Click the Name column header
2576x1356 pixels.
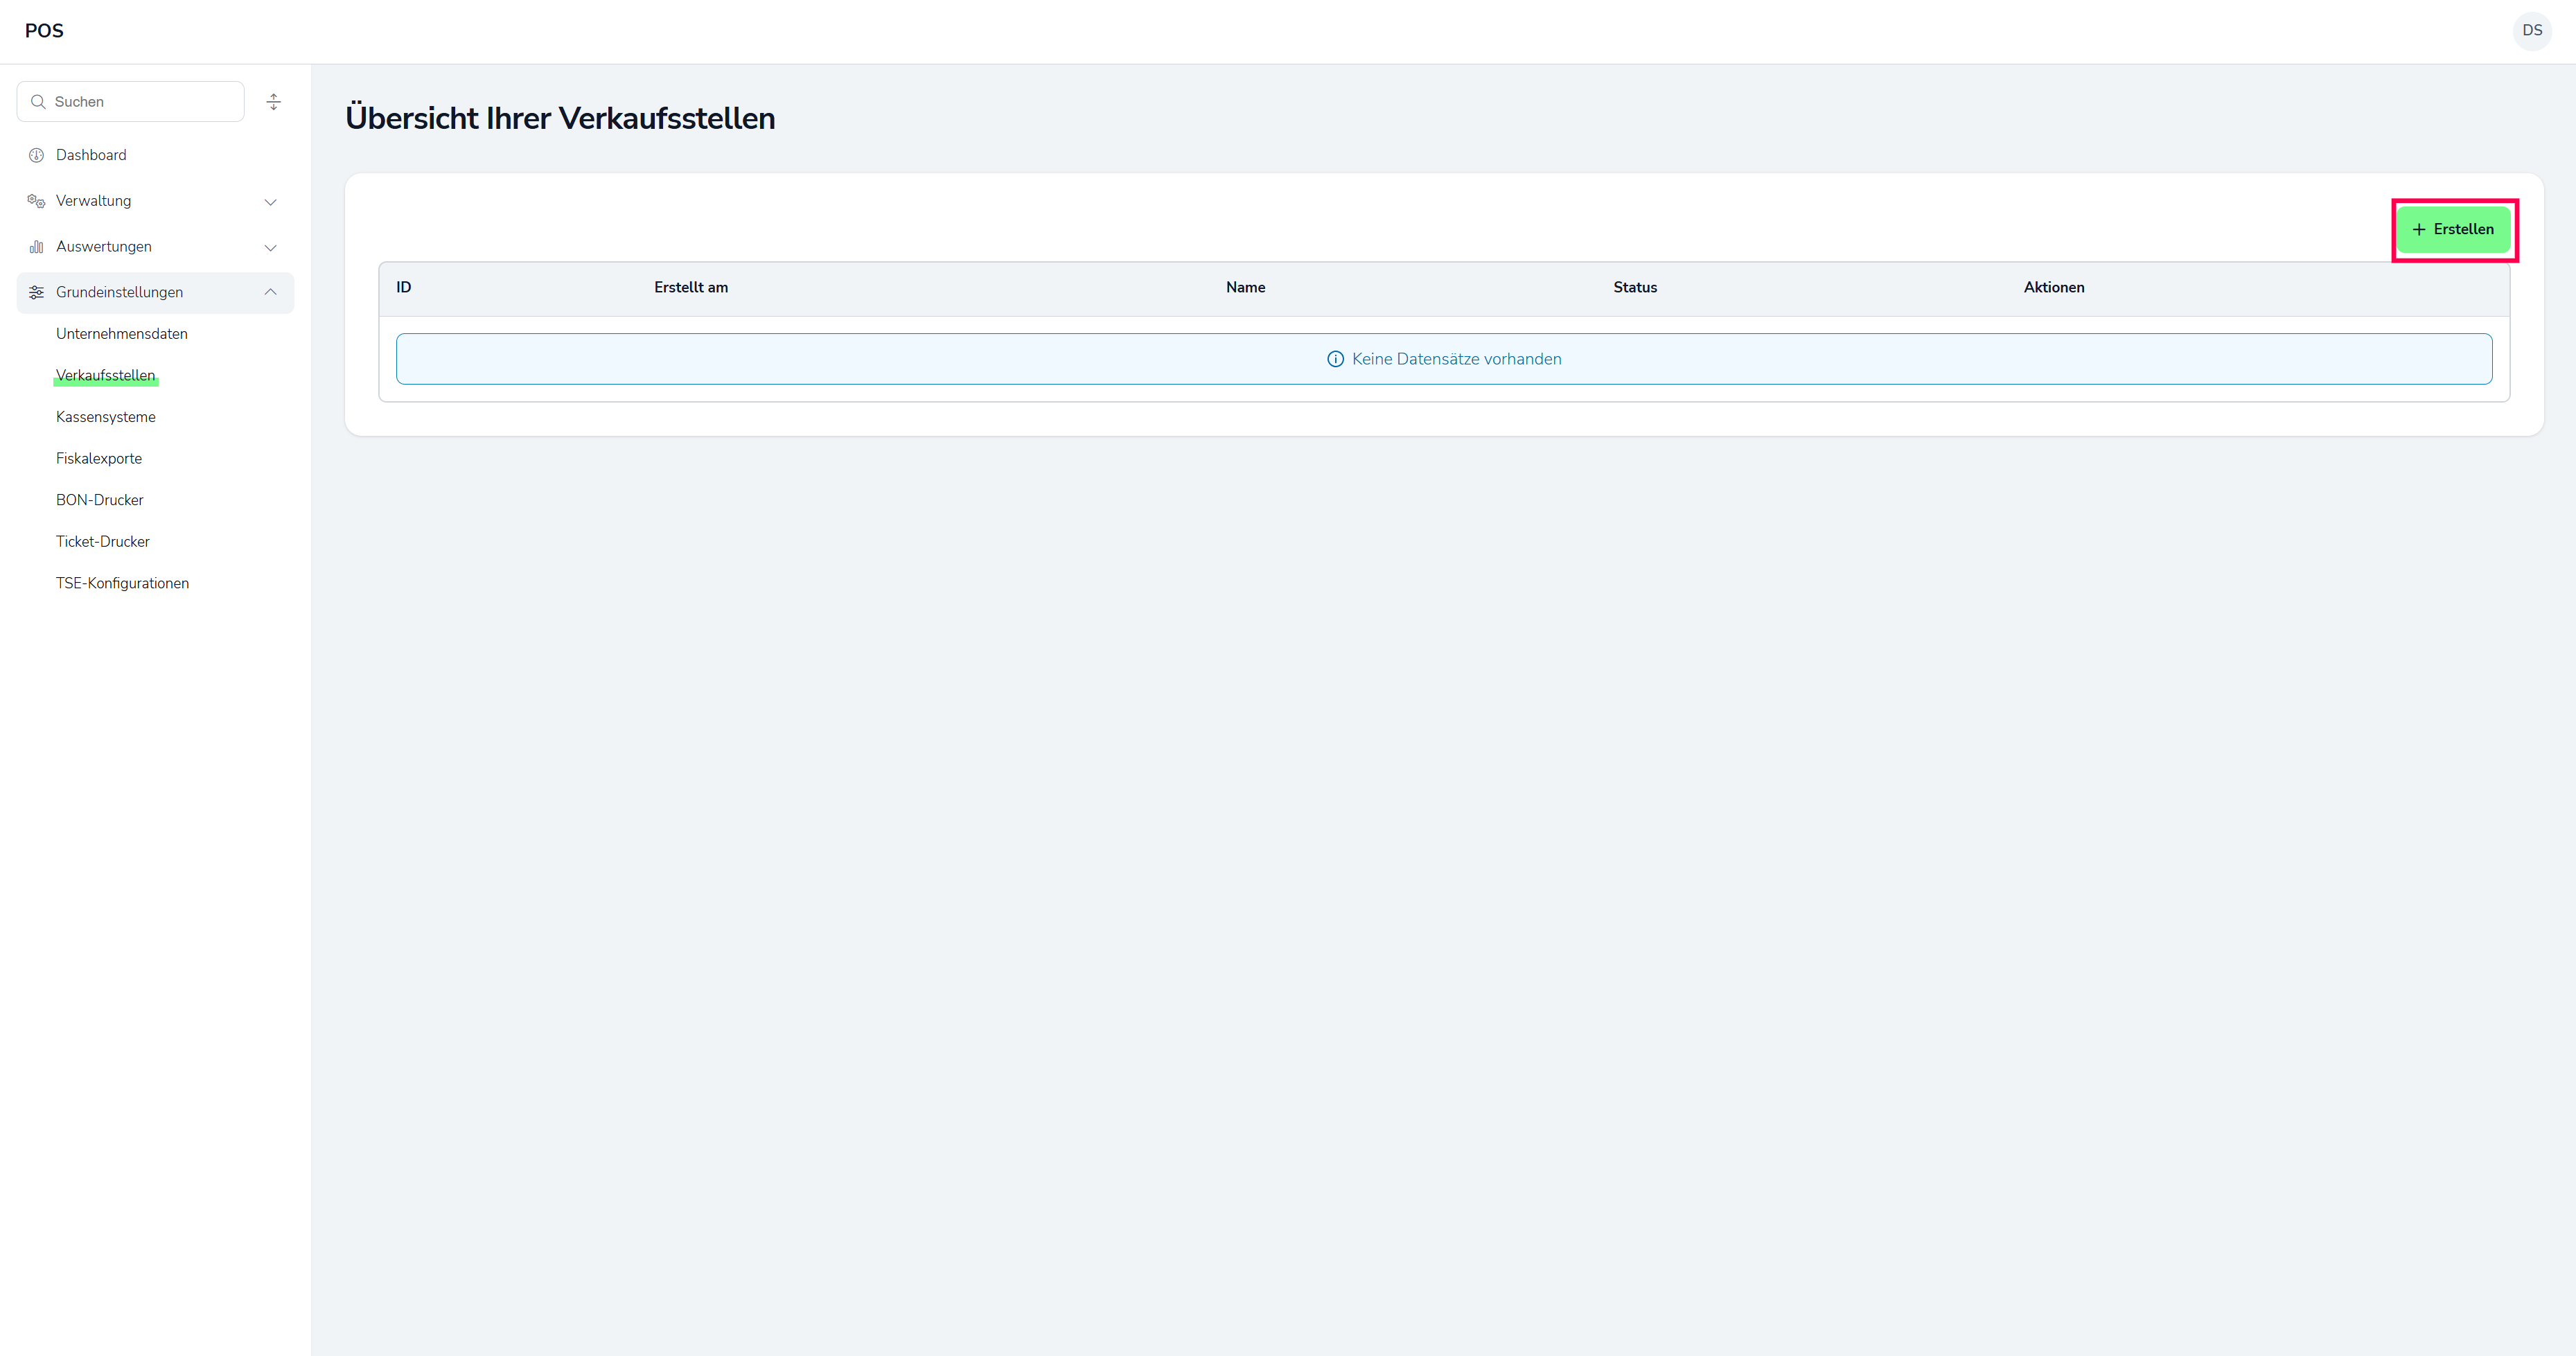[1245, 288]
